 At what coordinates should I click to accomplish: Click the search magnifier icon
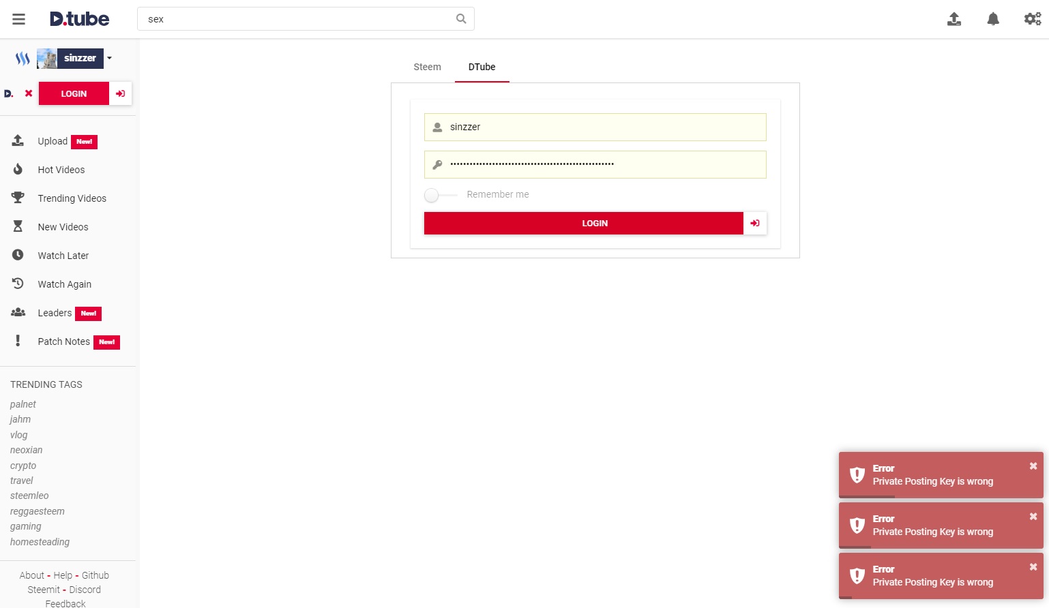(461, 19)
